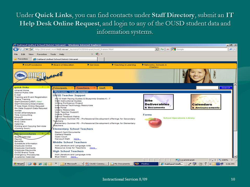Open the Aeries quick link
The image size is (250, 187).
[18, 110]
